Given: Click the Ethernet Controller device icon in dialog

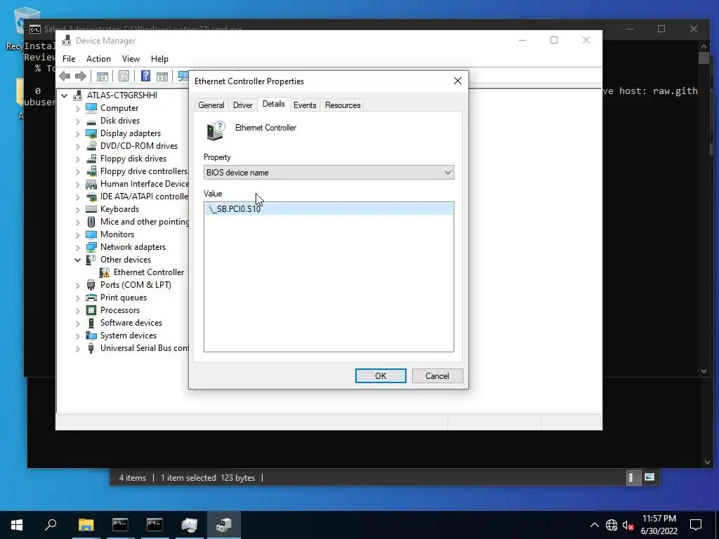Looking at the screenshot, I should point(216,131).
